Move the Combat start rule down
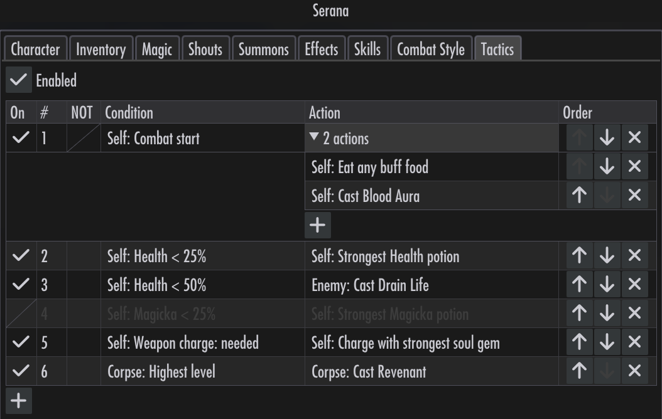 [x=607, y=137]
